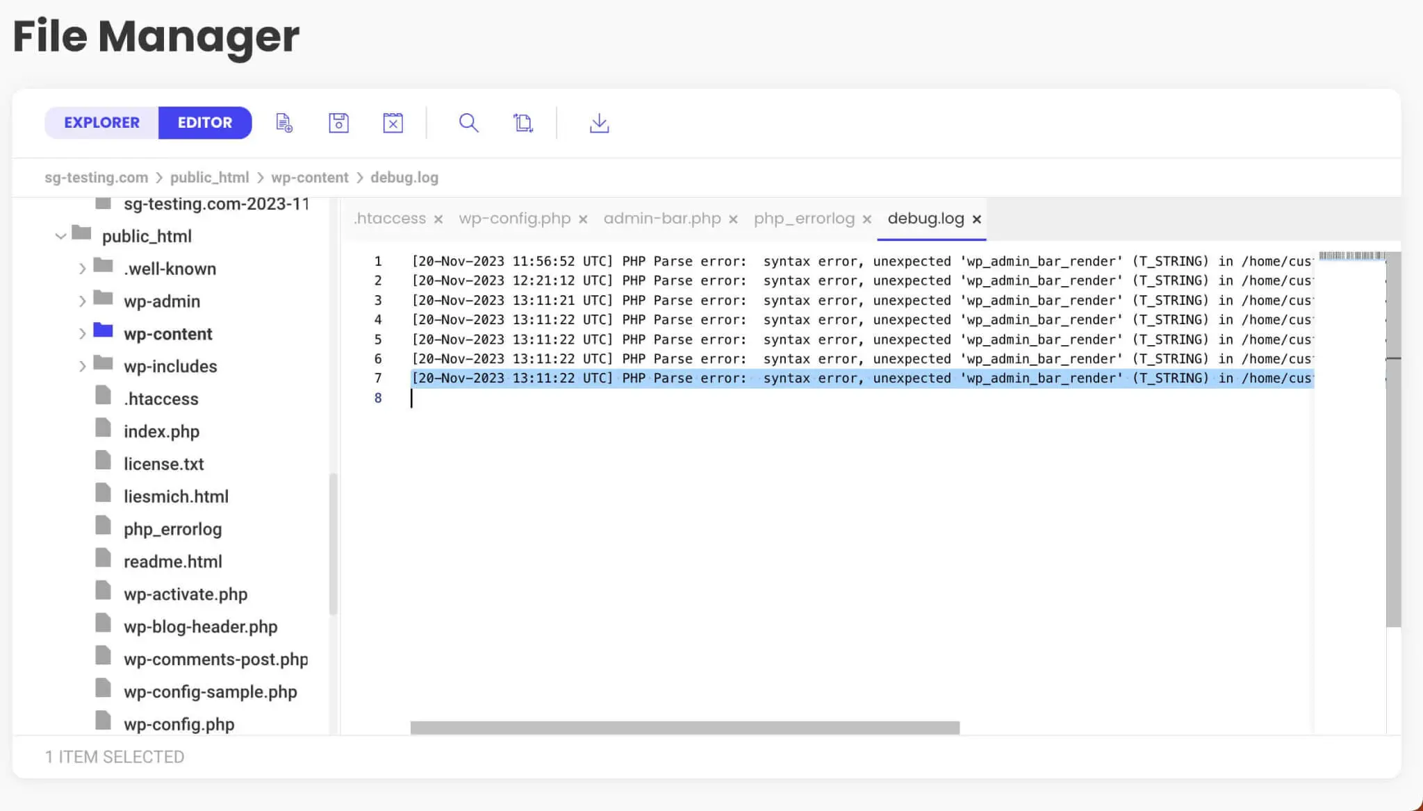
Task: Expand the wp-admin folder
Action: pyautogui.click(x=82, y=301)
